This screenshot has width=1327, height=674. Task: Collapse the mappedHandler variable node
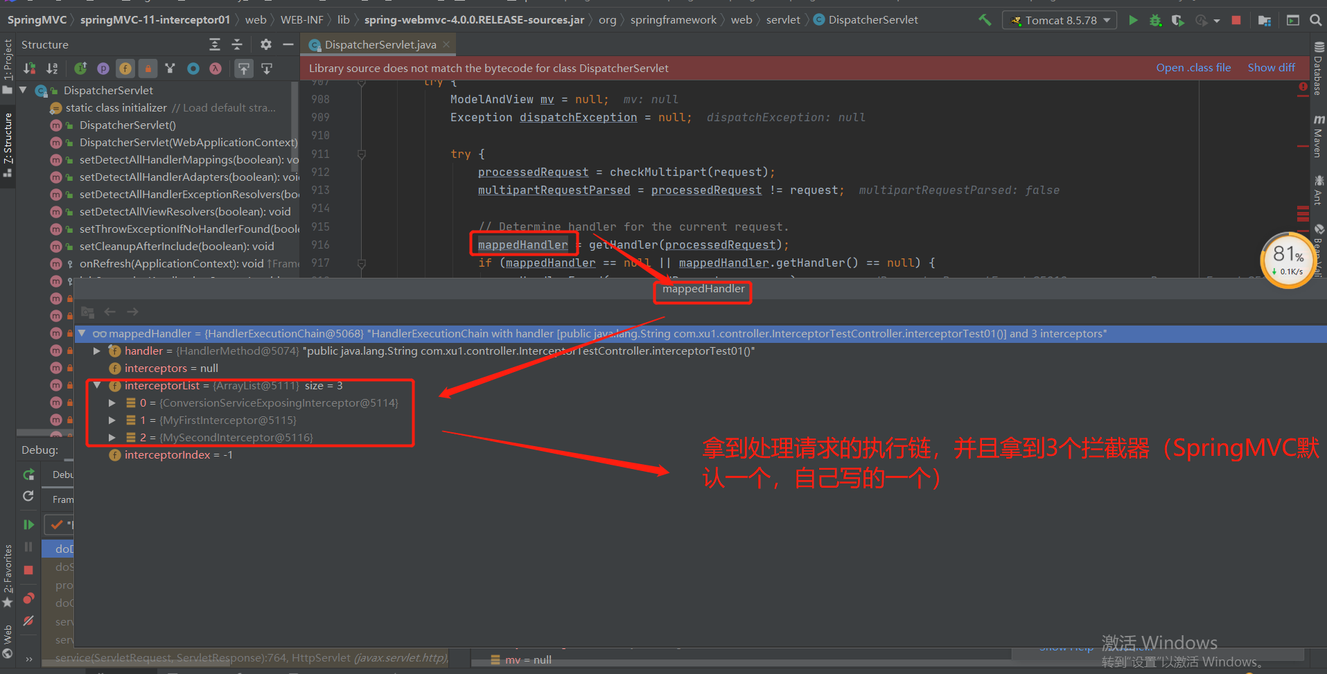[x=82, y=333]
